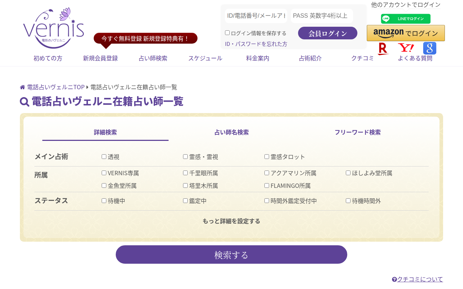Click the question-mark icon beside クチコミについて
Viewport: 463px width, 289px height.
(x=394, y=279)
